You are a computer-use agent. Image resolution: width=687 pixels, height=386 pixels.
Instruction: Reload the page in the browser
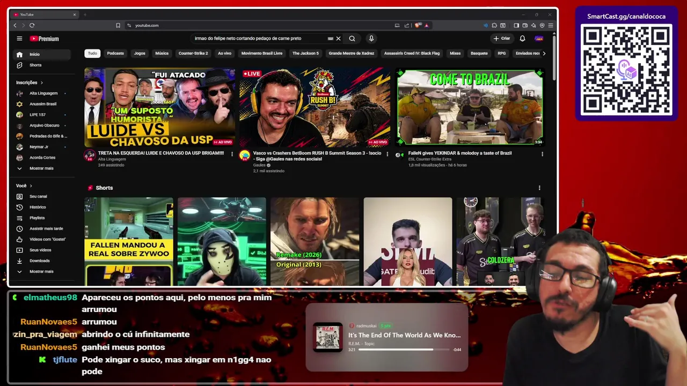pos(32,25)
